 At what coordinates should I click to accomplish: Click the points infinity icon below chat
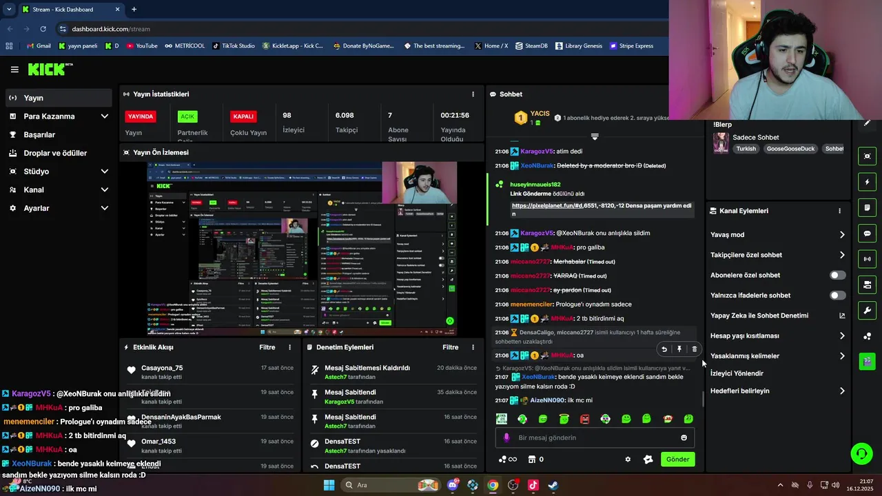[507, 459]
